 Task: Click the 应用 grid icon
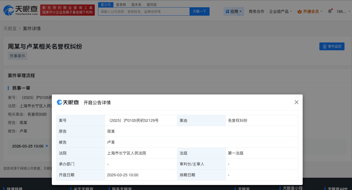coord(228,11)
